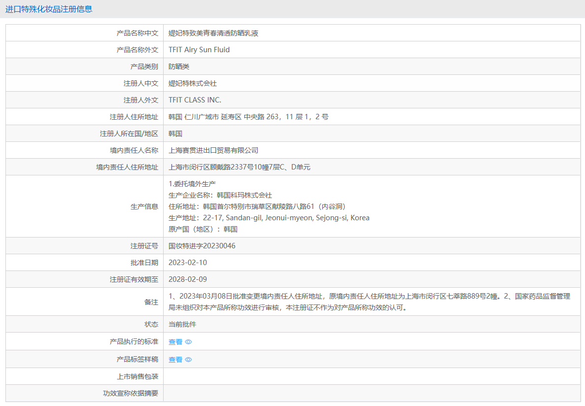Click eye icon in 产品执行的标准 row
This screenshot has width=585, height=406.
(188, 342)
